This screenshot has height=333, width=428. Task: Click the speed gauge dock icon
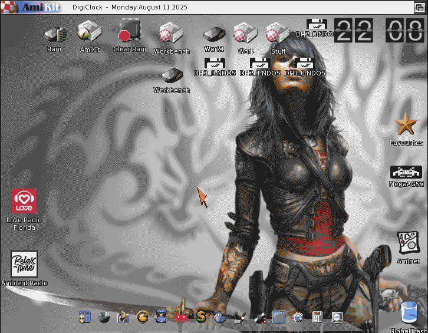point(298,318)
